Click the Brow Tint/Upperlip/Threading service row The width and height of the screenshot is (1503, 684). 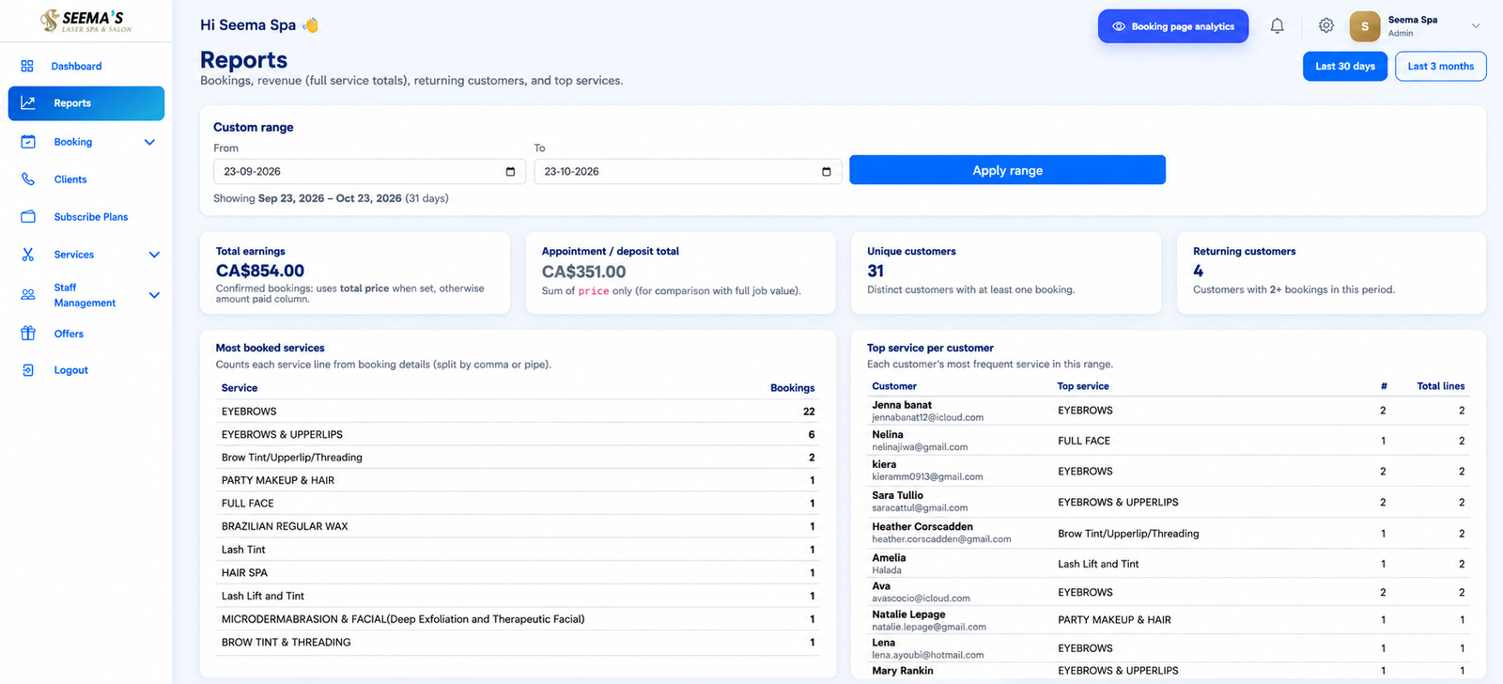[x=518, y=458]
